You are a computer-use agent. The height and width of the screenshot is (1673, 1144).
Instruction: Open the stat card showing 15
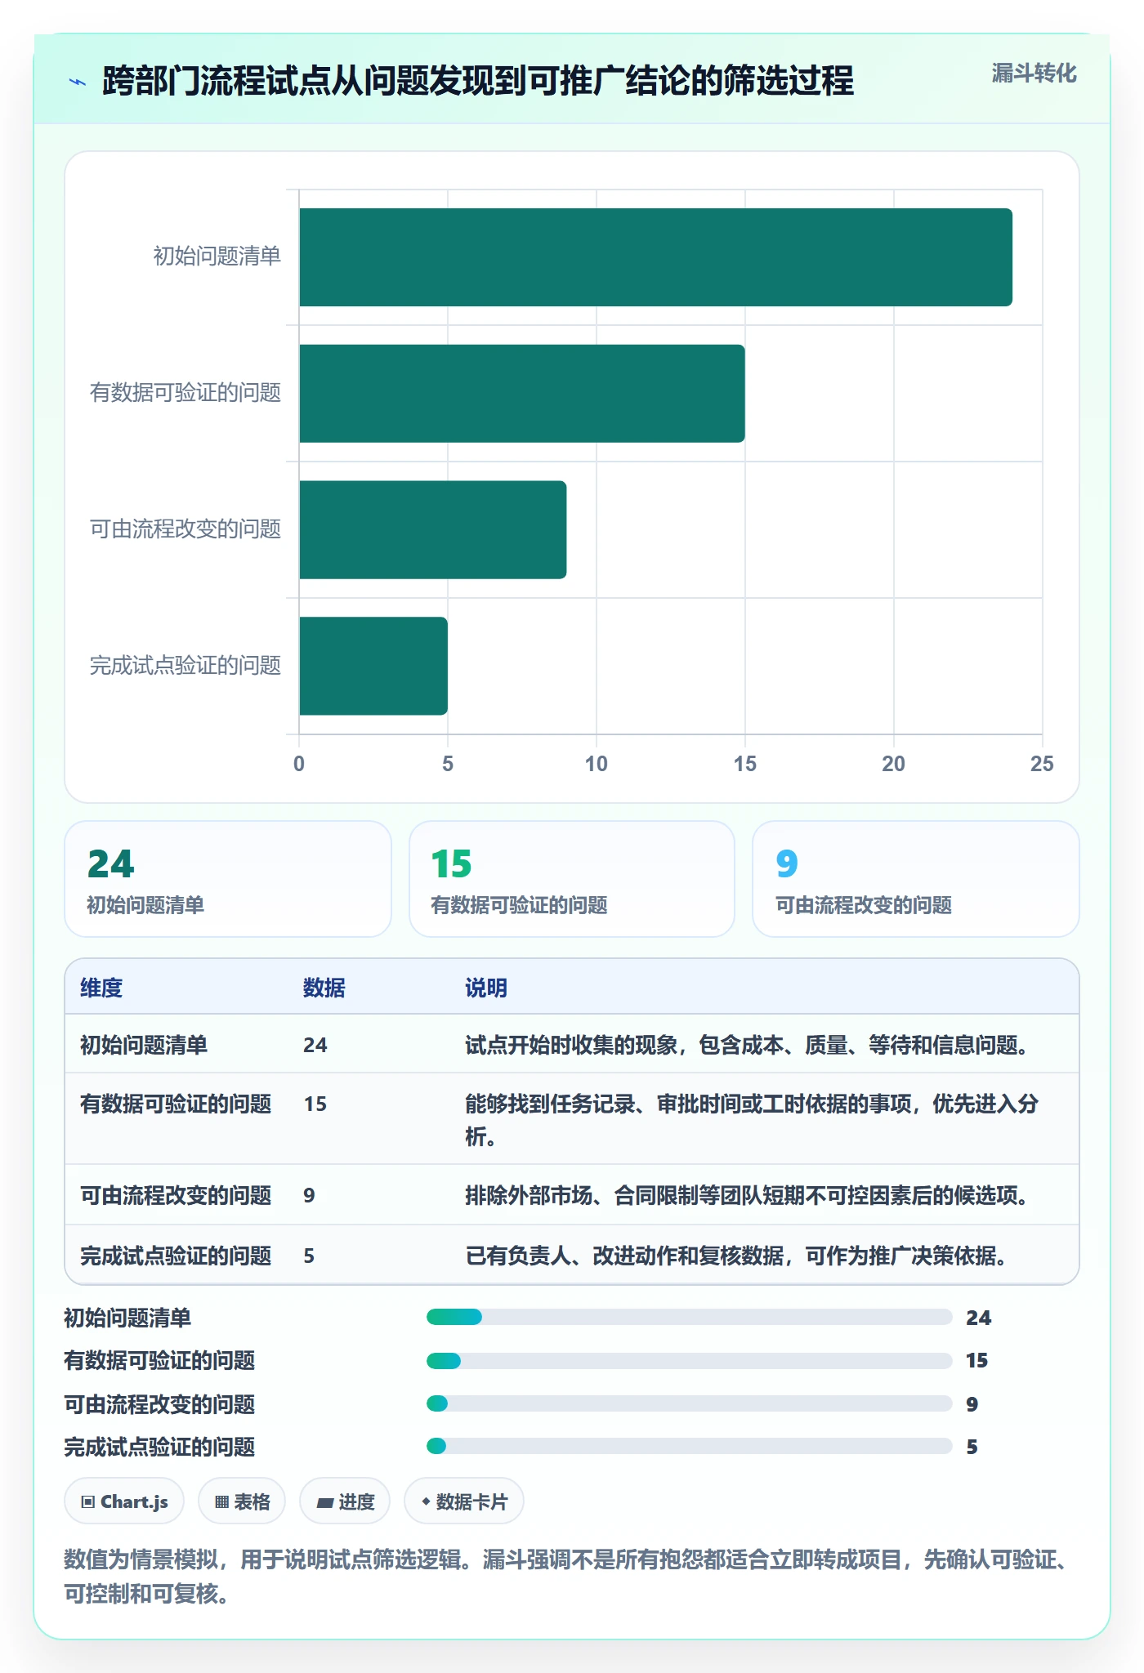pos(572,879)
